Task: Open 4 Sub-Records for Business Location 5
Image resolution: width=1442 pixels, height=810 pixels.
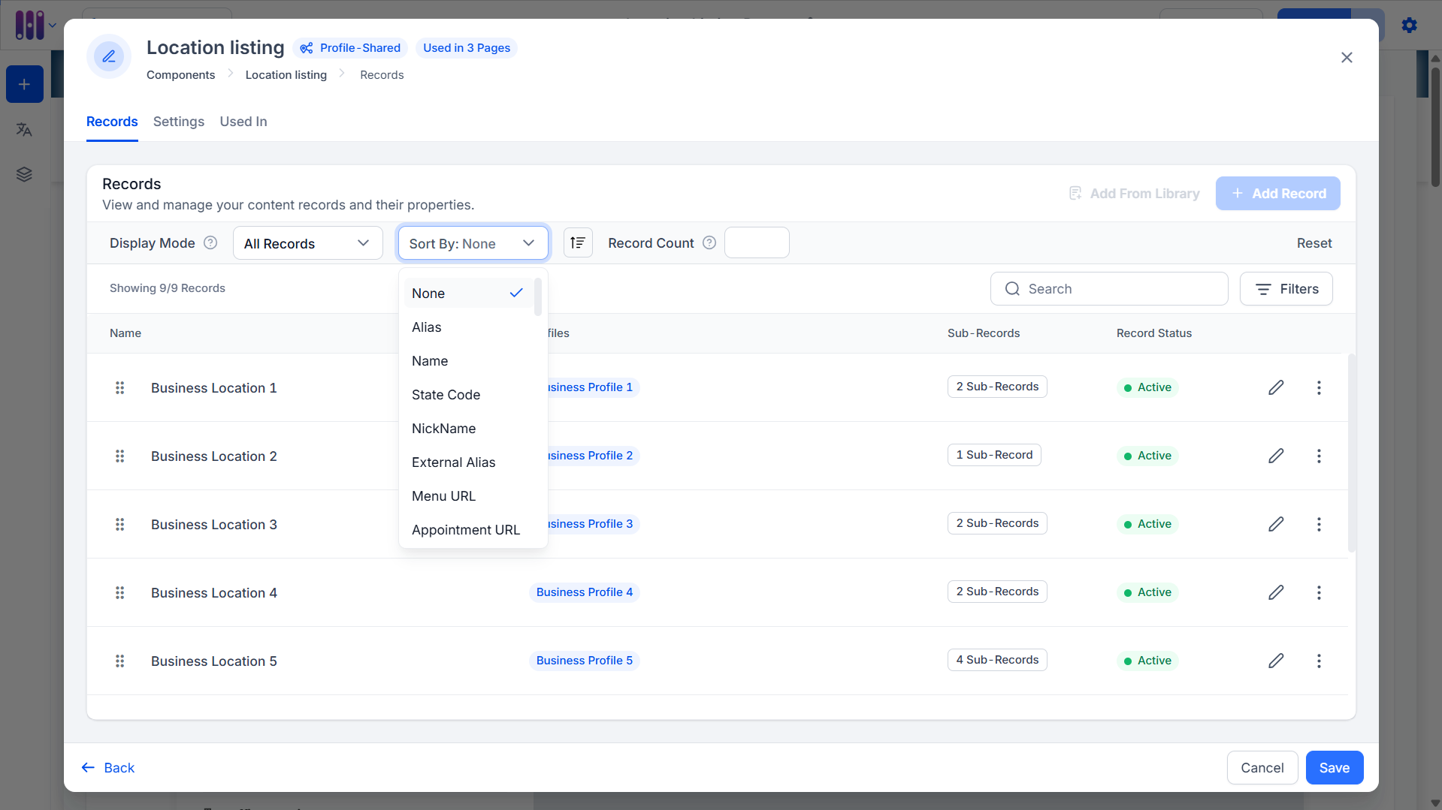Action: pos(997,660)
